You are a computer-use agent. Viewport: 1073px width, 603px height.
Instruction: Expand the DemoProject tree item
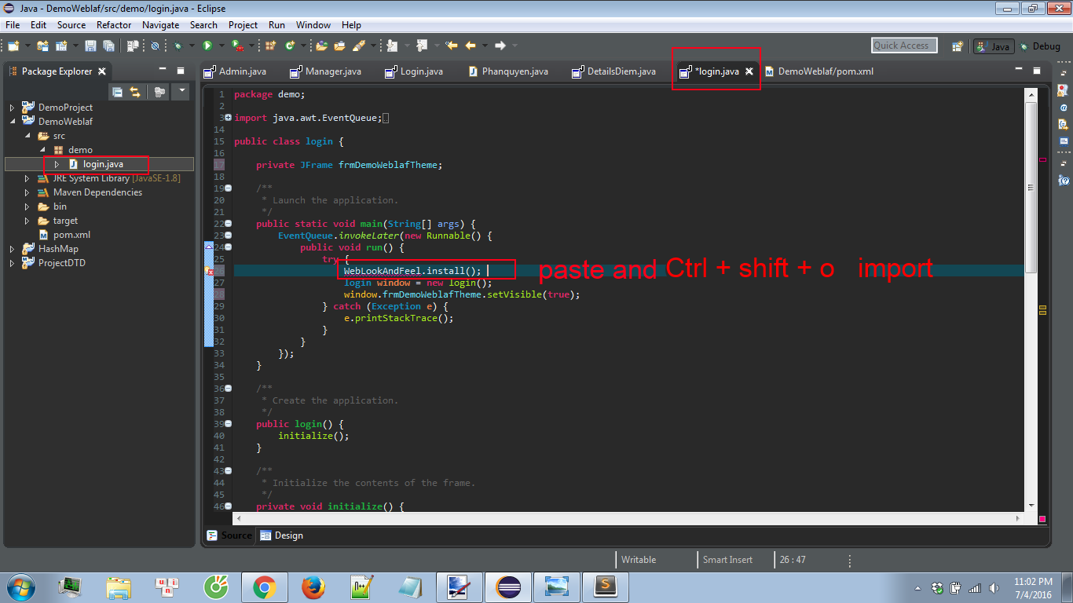[x=10, y=107]
